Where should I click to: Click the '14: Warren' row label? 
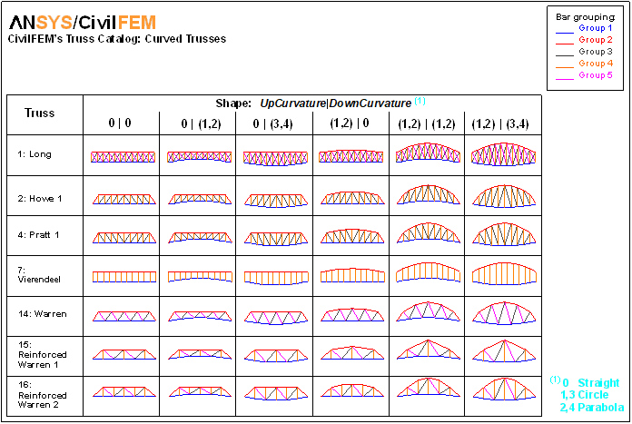[41, 313]
